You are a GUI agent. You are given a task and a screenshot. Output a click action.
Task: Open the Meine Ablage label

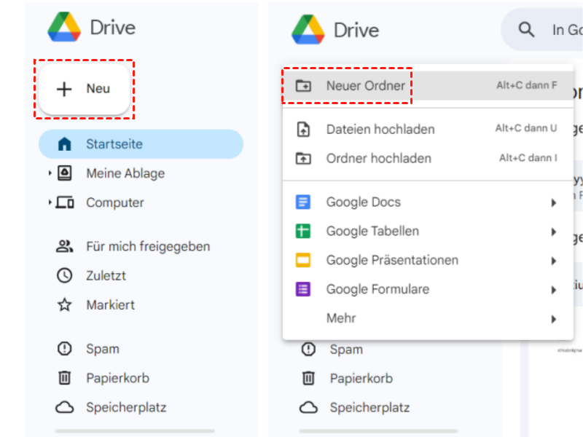coord(125,173)
